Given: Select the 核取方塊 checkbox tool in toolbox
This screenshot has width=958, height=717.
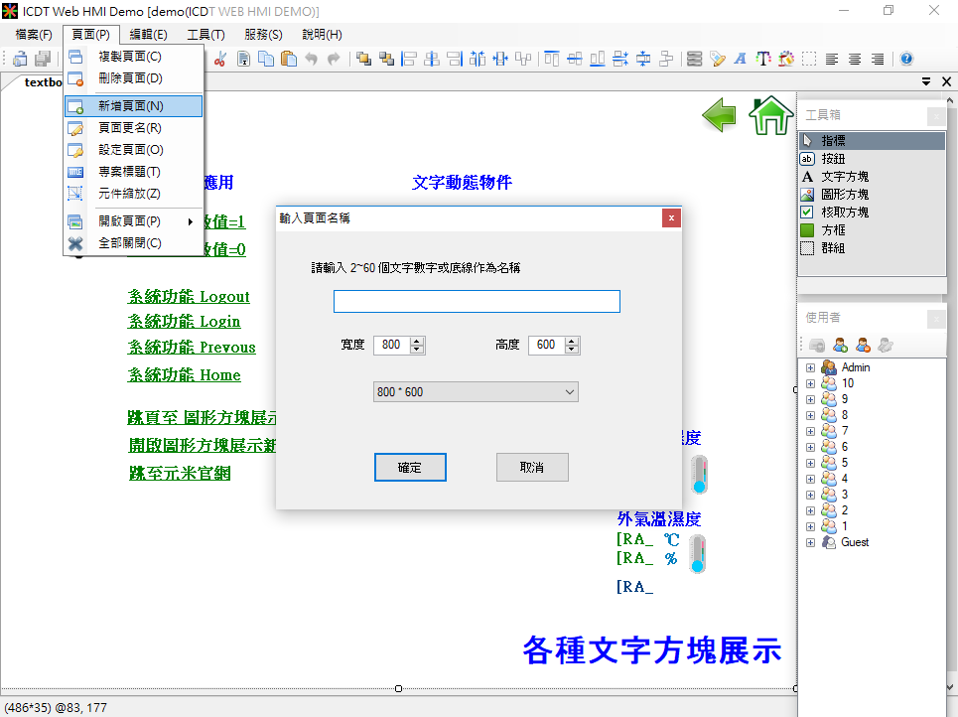Looking at the screenshot, I should click(x=845, y=213).
